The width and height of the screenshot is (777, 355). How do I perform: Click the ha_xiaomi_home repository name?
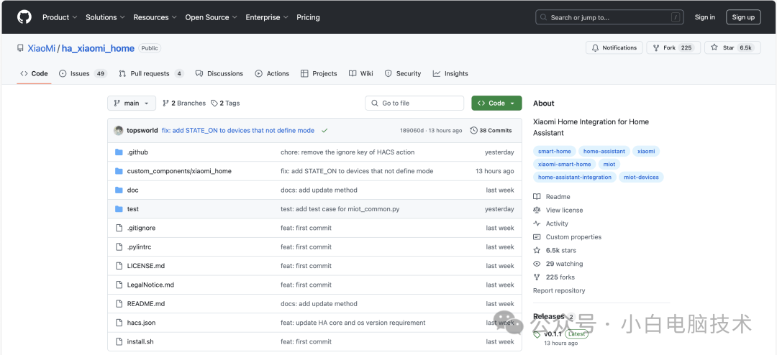pyautogui.click(x=98, y=48)
